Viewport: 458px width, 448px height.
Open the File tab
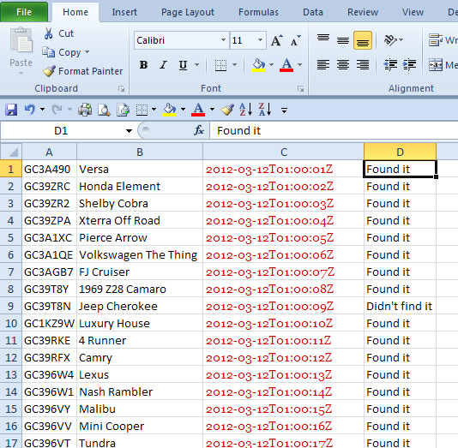[24, 12]
